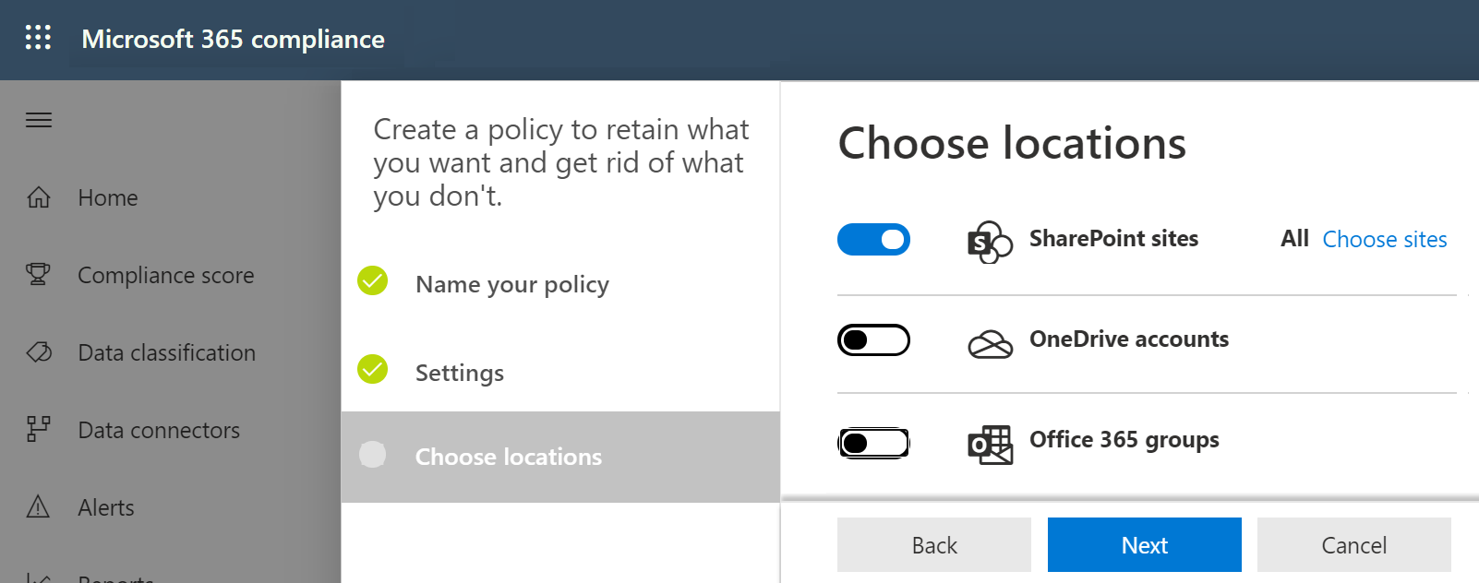Select the Name your policy step
Screen dimensions: 1479x583
click(x=512, y=284)
